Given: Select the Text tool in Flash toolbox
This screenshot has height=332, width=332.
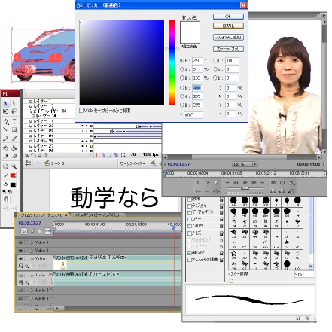Looking at the screenshot, I should 14,121.
